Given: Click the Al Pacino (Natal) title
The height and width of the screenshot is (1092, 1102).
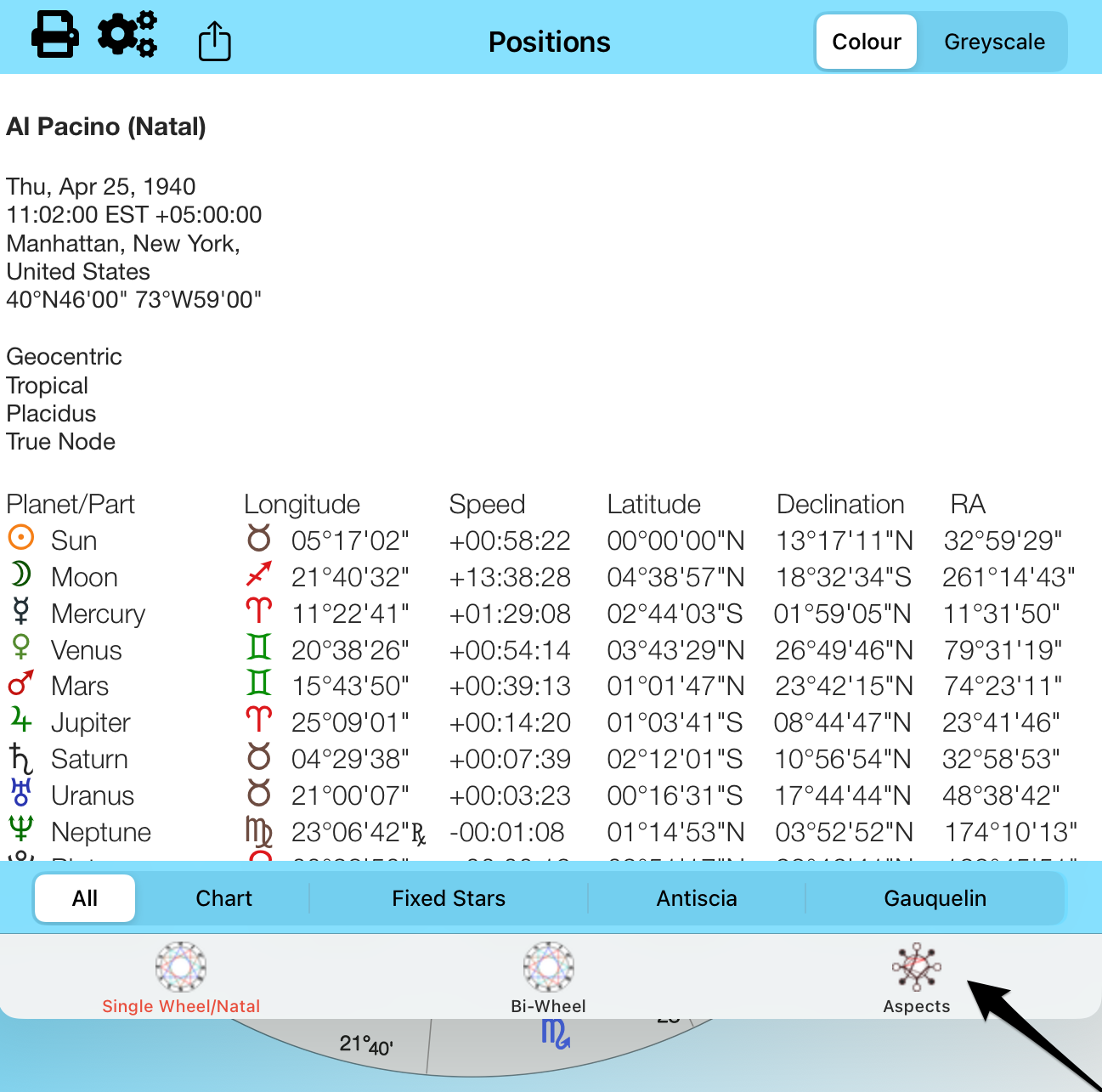Looking at the screenshot, I should coord(106,127).
